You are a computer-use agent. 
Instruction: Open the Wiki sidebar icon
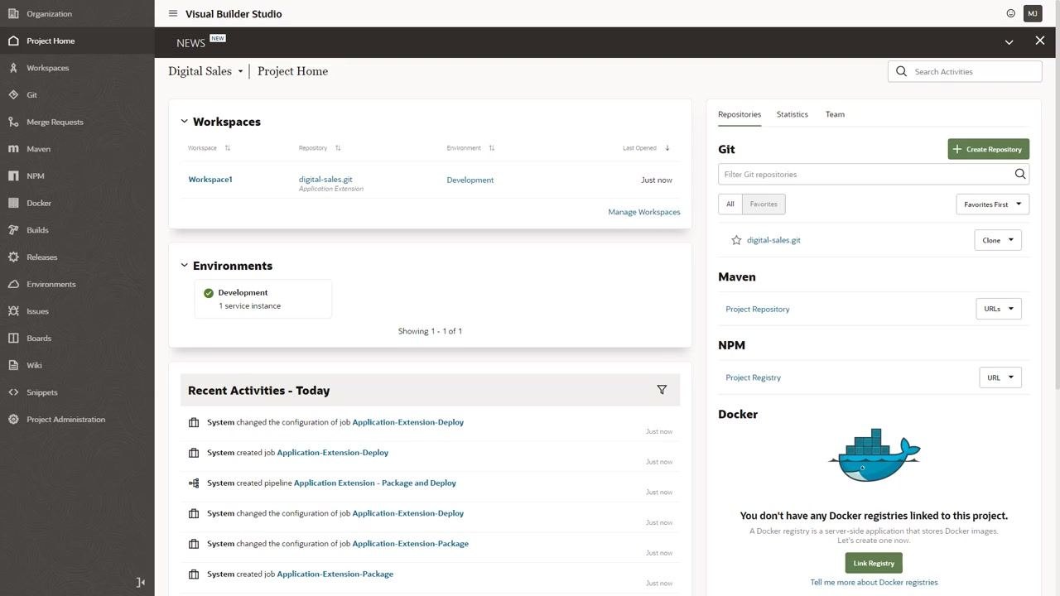pos(13,365)
